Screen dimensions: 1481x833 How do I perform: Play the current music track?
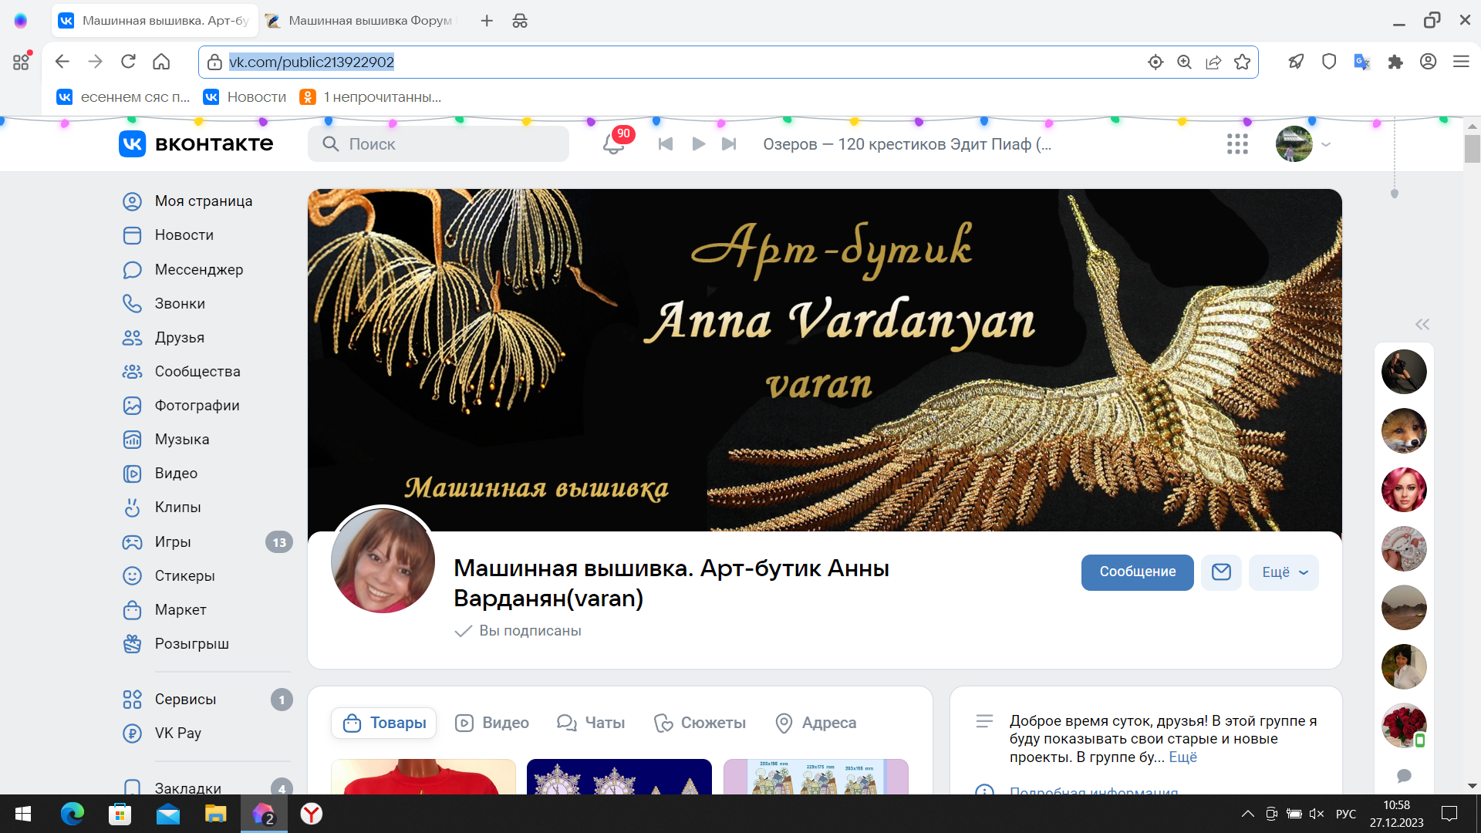click(x=698, y=143)
